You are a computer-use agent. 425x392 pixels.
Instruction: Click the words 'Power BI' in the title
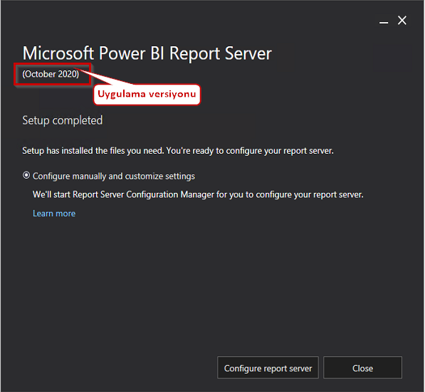tap(132, 53)
